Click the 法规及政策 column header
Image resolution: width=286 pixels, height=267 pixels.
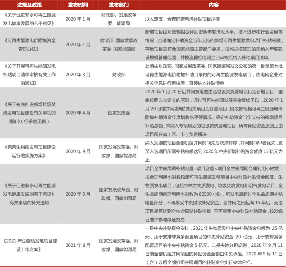coord(30,4)
